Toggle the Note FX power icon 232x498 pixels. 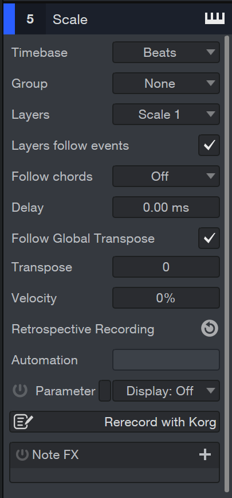(x=22, y=455)
